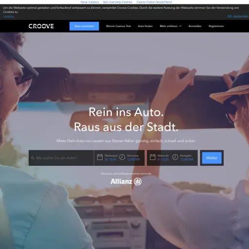Click the search magnifier icon

(33, 158)
